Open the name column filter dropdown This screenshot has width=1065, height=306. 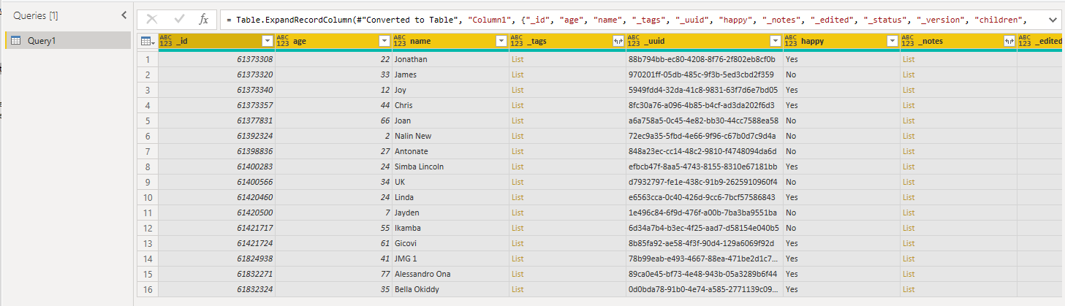pyautogui.click(x=501, y=42)
